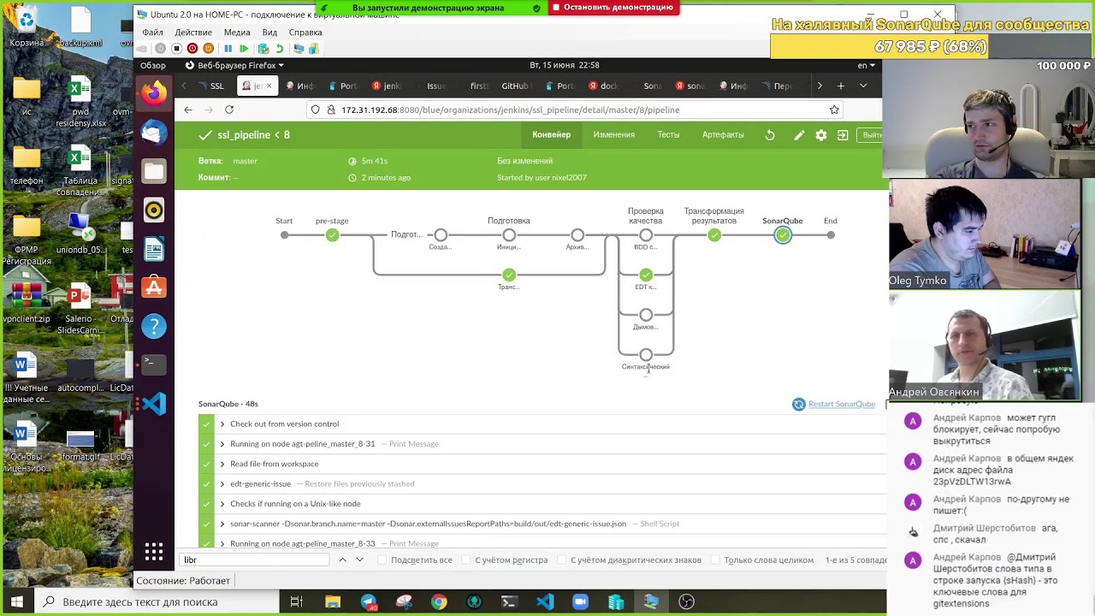The width and height of the screenshot is (1095, 616).
Task: Switch to the Тесты tab
Action: [668, 134]
